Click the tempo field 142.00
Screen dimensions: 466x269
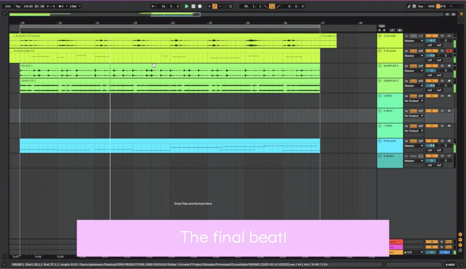tap(28, 6)
